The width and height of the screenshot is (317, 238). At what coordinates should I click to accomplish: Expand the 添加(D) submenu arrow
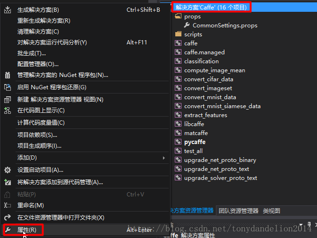click(x=164, y=158)
